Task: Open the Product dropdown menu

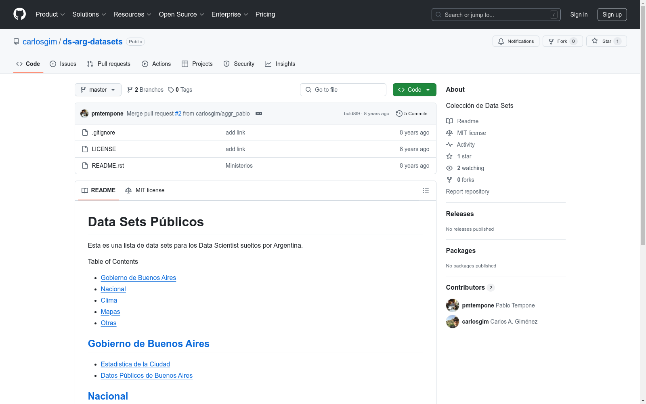Action: pyautogui.click(x=50, y=14)
